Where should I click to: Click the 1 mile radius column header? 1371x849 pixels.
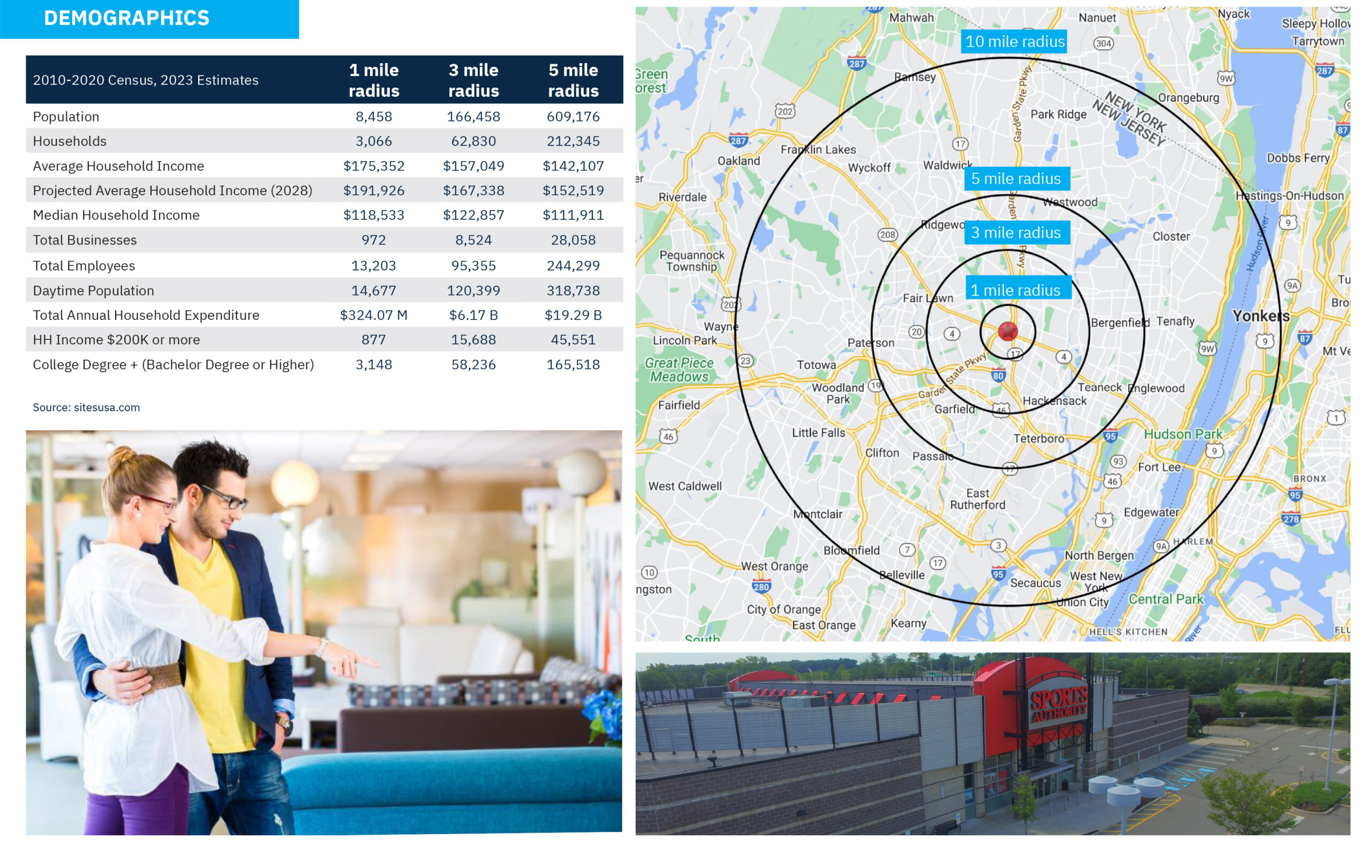[373, 80]
